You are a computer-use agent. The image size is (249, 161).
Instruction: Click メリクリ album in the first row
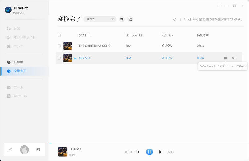point(167,46)
